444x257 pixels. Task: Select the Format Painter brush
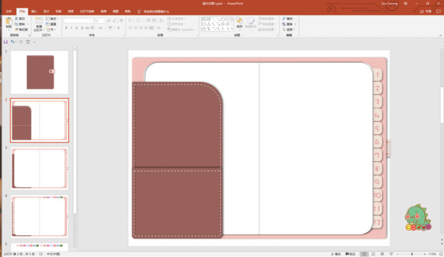coord(17,30)
